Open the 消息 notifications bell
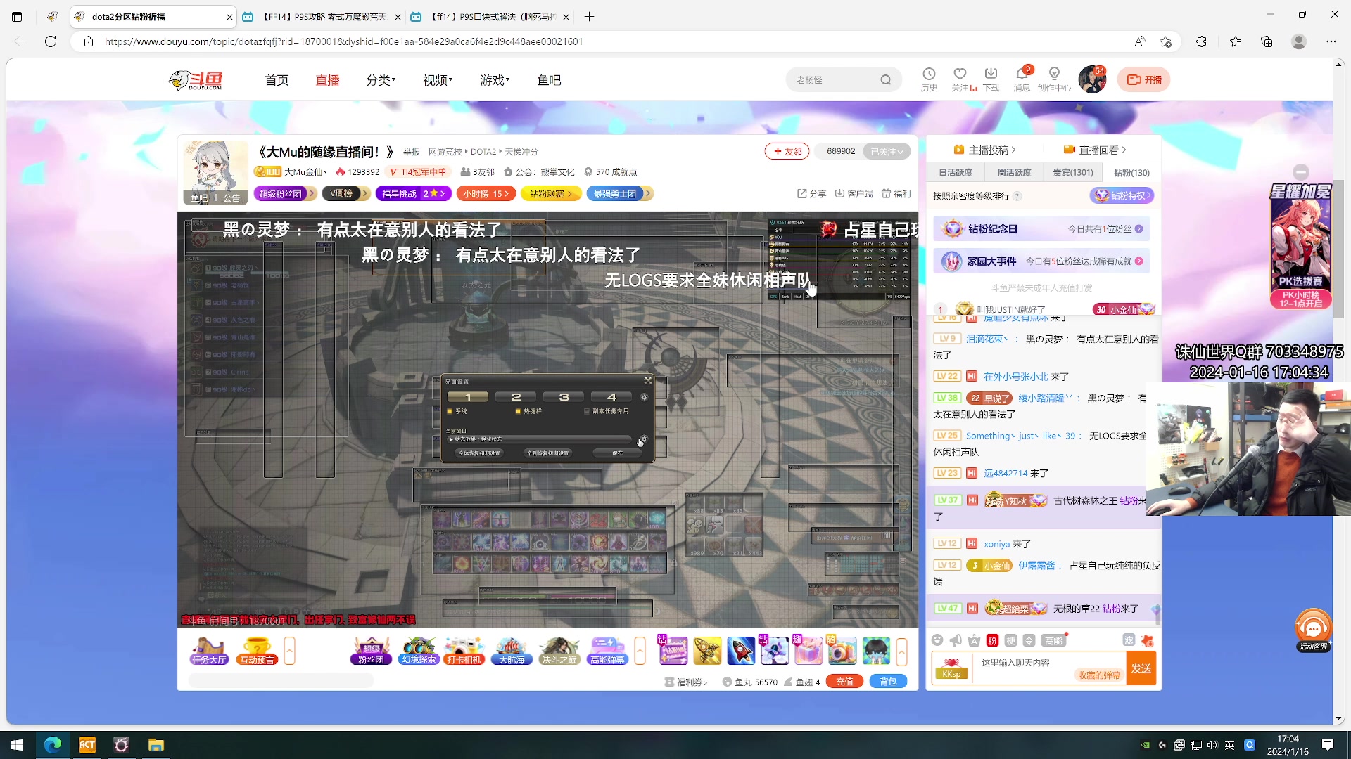Viewport: 1351px width, 759px height. pos(1022,79)
